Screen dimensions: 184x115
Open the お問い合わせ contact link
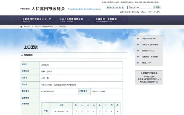point(125,12)
